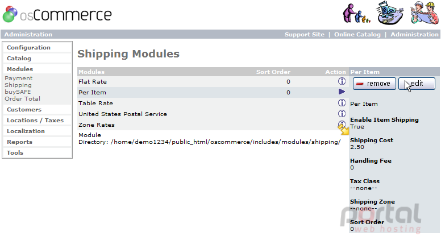Click the Flat Rate info icon
The image size is (441, 240).
coord(342,81)
